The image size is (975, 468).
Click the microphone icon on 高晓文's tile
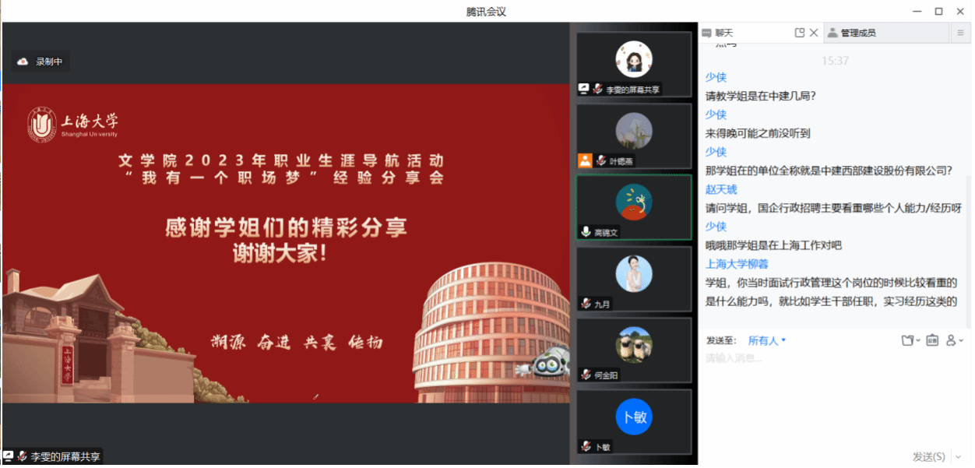(x=586, y=232)
